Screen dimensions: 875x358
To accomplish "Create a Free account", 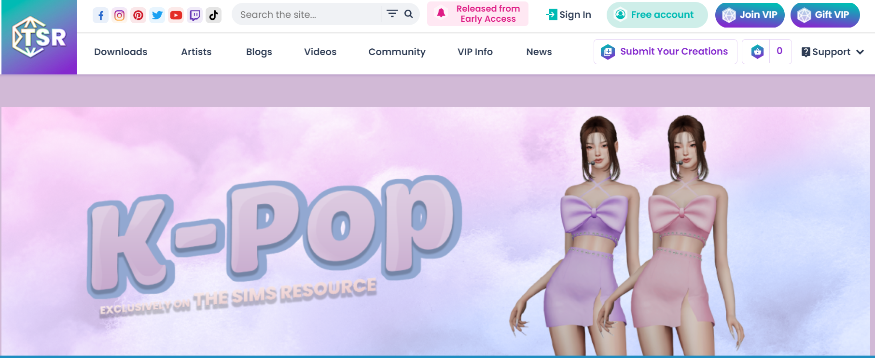I will [657, 15].
